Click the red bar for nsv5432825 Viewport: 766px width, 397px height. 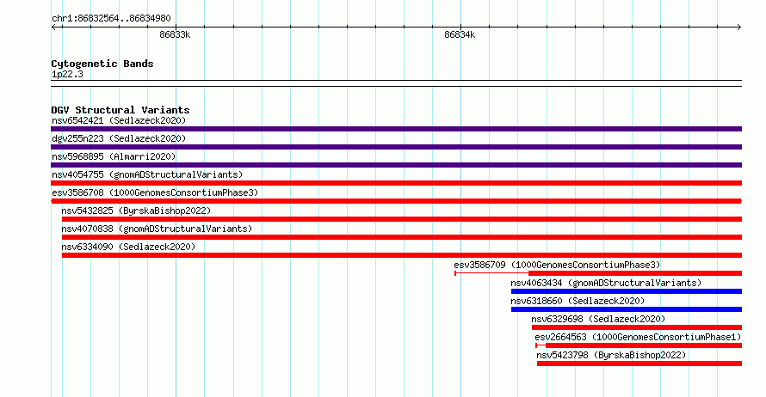click(x=402, y=219)
